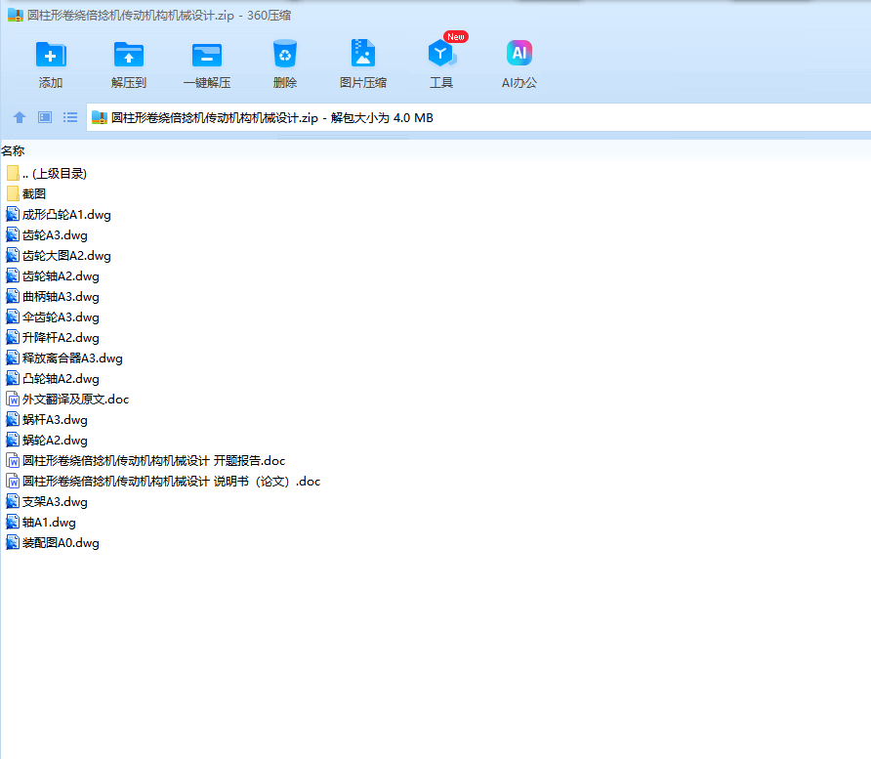
Task: Click the 删除 (Delete) trash icon
Action: 285,54
